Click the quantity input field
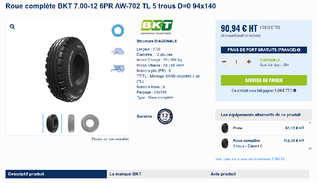The image size is (318, 183). coord(236,62)
